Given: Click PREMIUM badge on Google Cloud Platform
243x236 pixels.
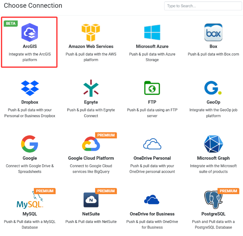Looking at the screenshot, I should pos(106,135).
